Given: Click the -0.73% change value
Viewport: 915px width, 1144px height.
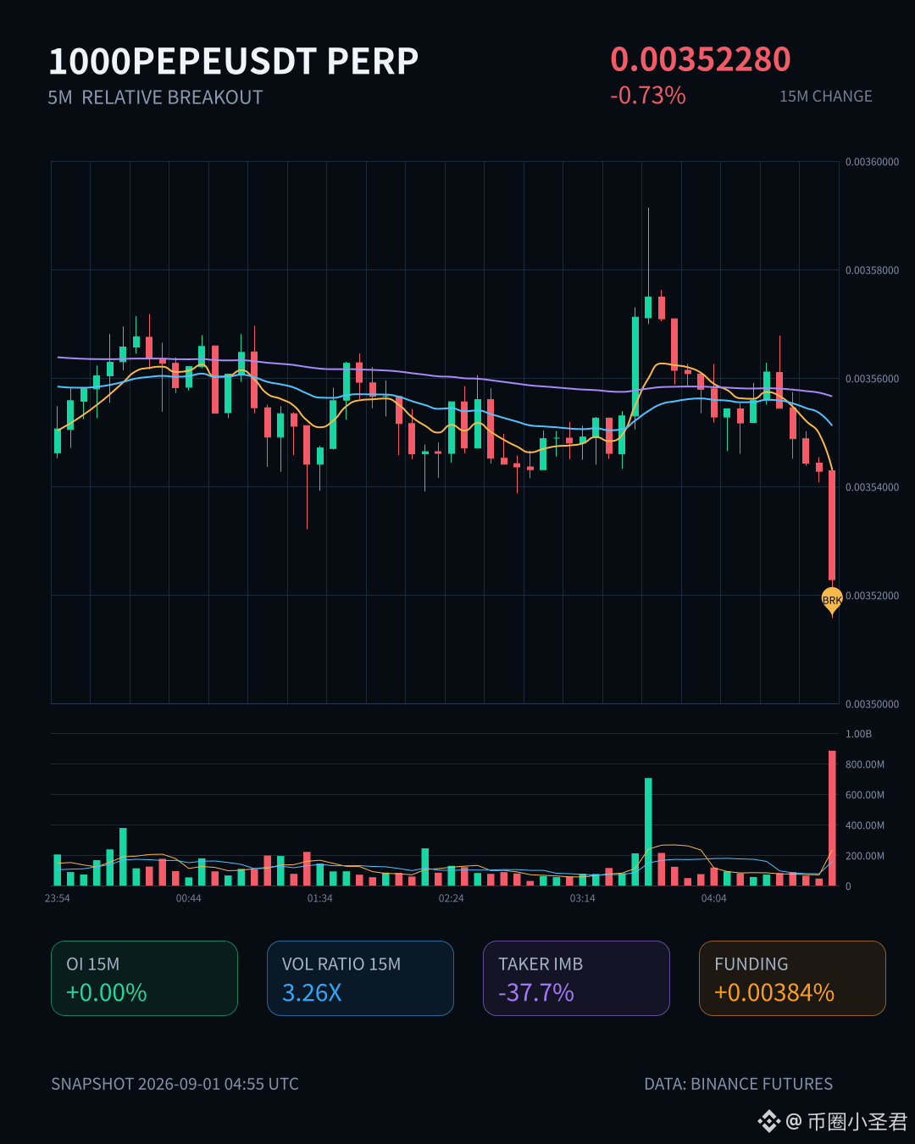Looking at the screenshot, I should [648, 95].
